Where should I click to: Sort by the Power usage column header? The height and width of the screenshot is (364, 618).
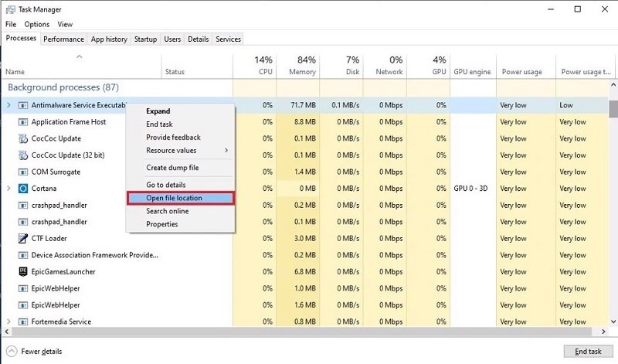(x=526, y=66)
